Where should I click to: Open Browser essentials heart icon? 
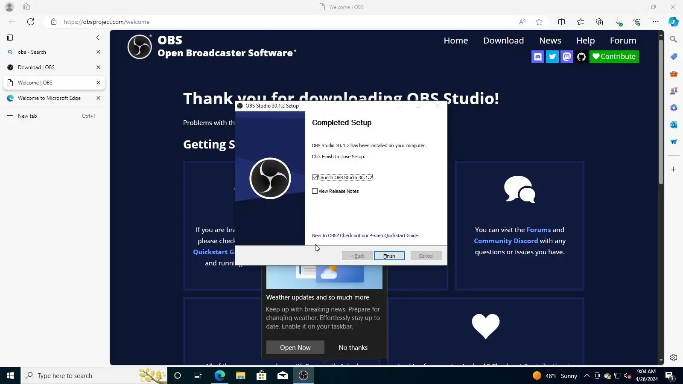point(637,22)
